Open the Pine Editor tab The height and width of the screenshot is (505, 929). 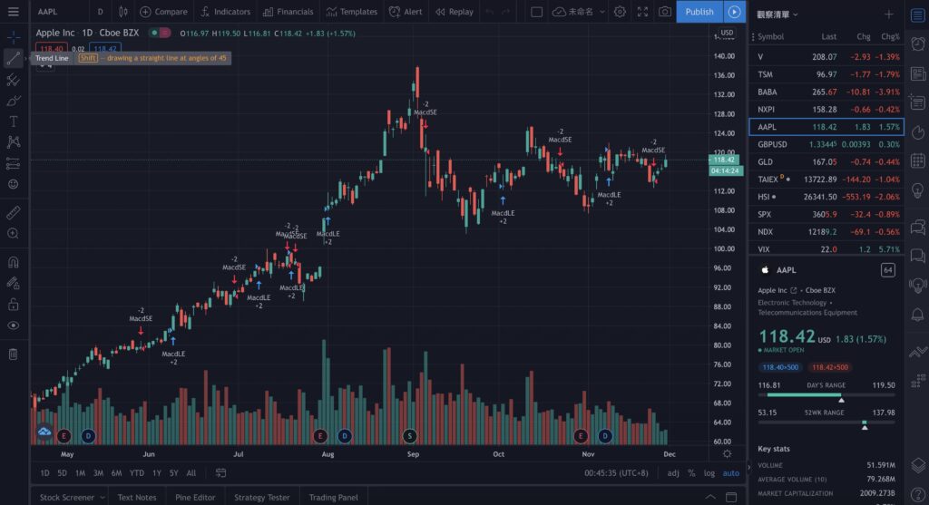pos(195,498)
